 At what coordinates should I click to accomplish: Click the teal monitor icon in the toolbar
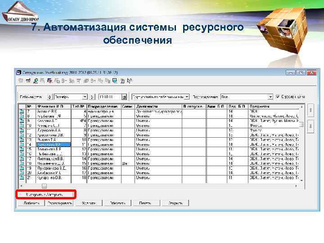(x=115, y=81)
